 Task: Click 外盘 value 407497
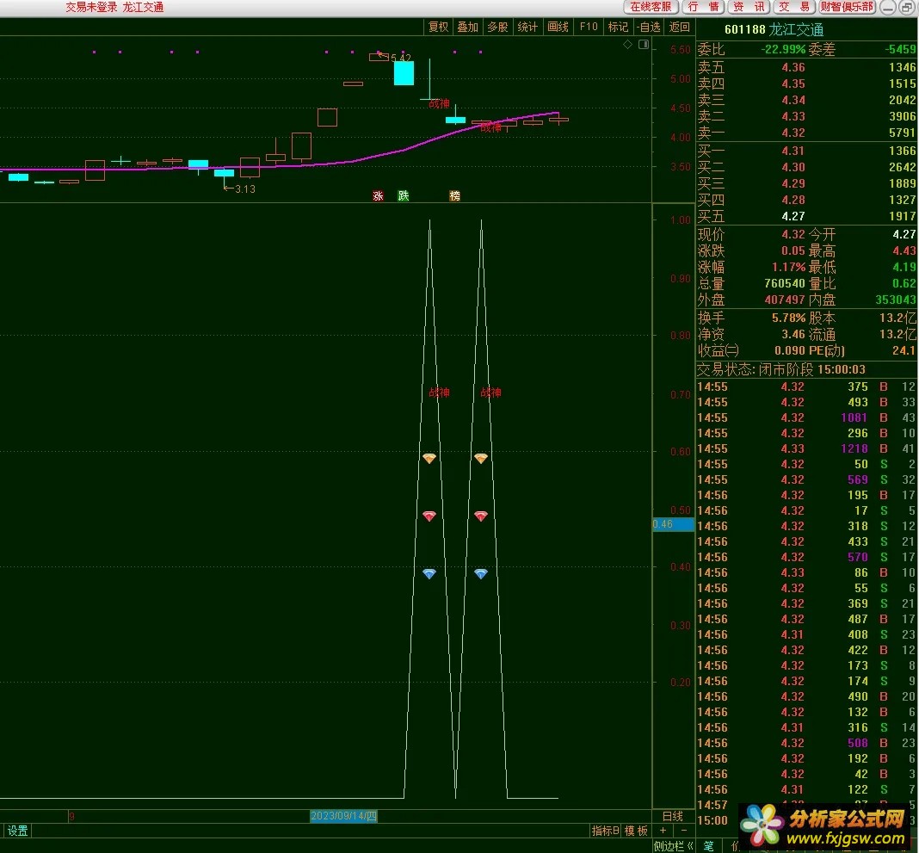tap(784, 300)
